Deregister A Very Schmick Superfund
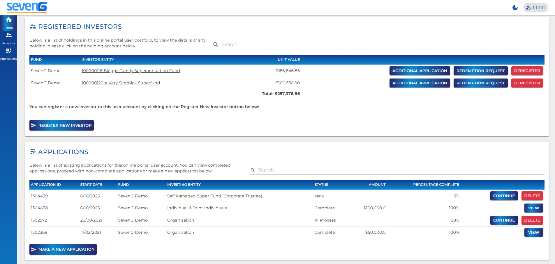Screen dimensions: 555x264 [x=527, y=83]
